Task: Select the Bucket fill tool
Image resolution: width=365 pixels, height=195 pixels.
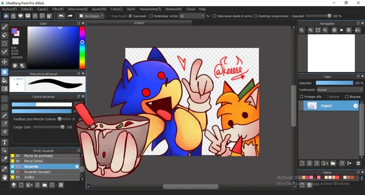Action: pos(4,80)
